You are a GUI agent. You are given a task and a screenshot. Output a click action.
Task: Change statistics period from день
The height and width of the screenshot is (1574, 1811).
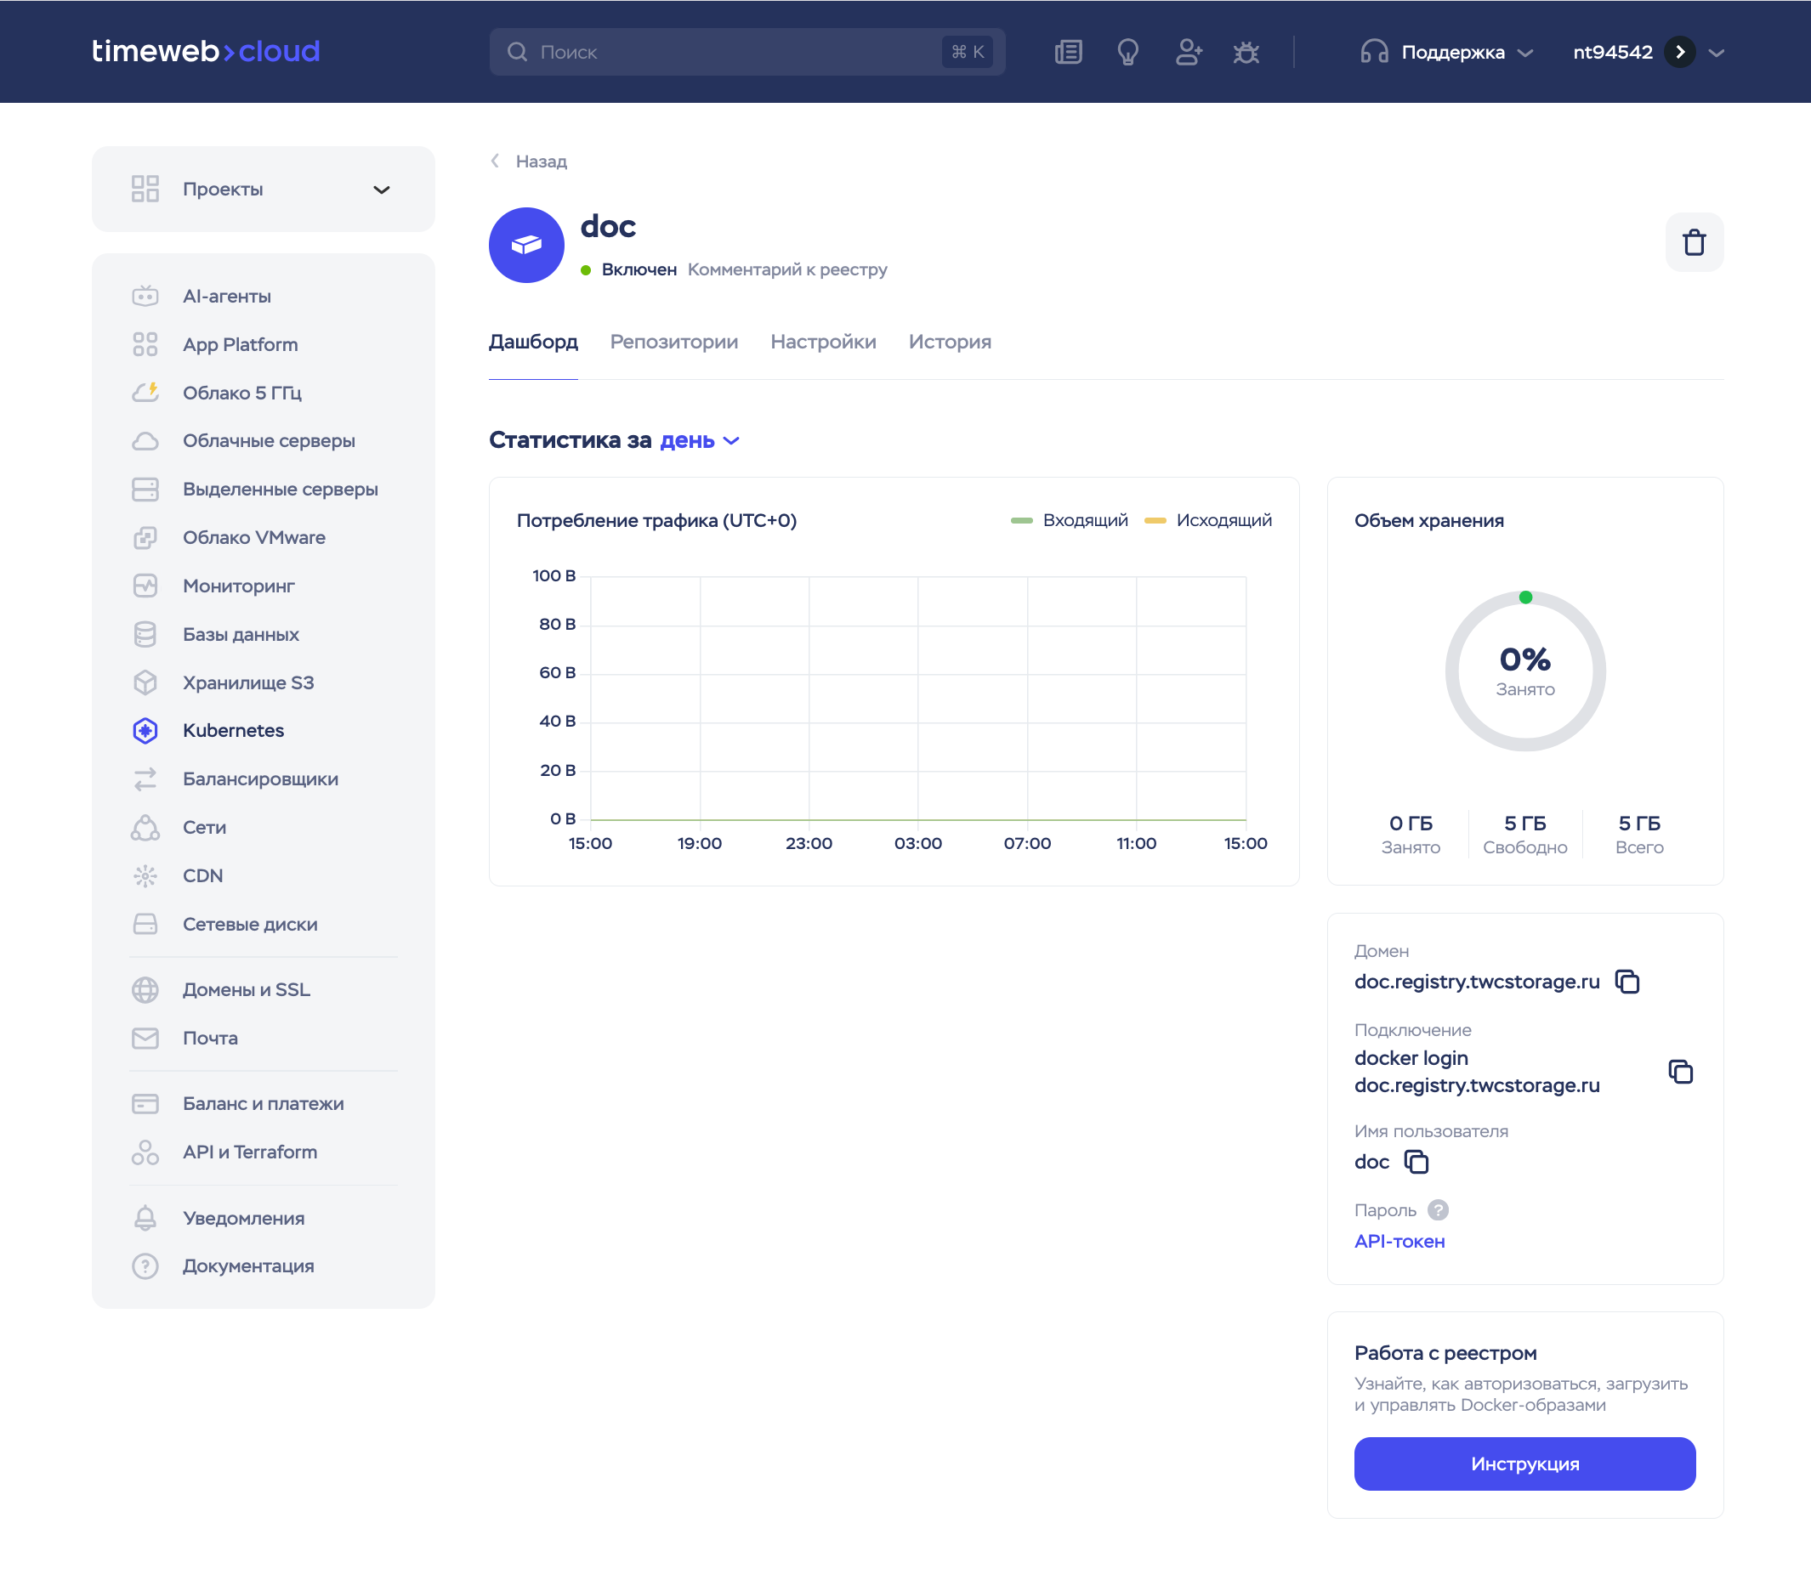[700, 440]
